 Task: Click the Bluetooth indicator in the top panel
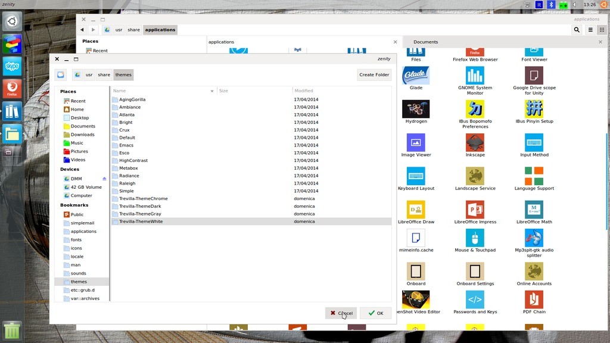(552, 4)
